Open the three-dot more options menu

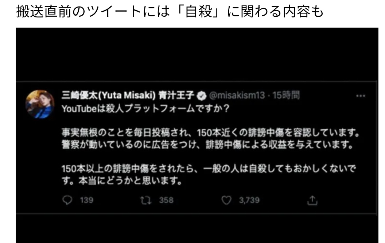coord(361,96)
